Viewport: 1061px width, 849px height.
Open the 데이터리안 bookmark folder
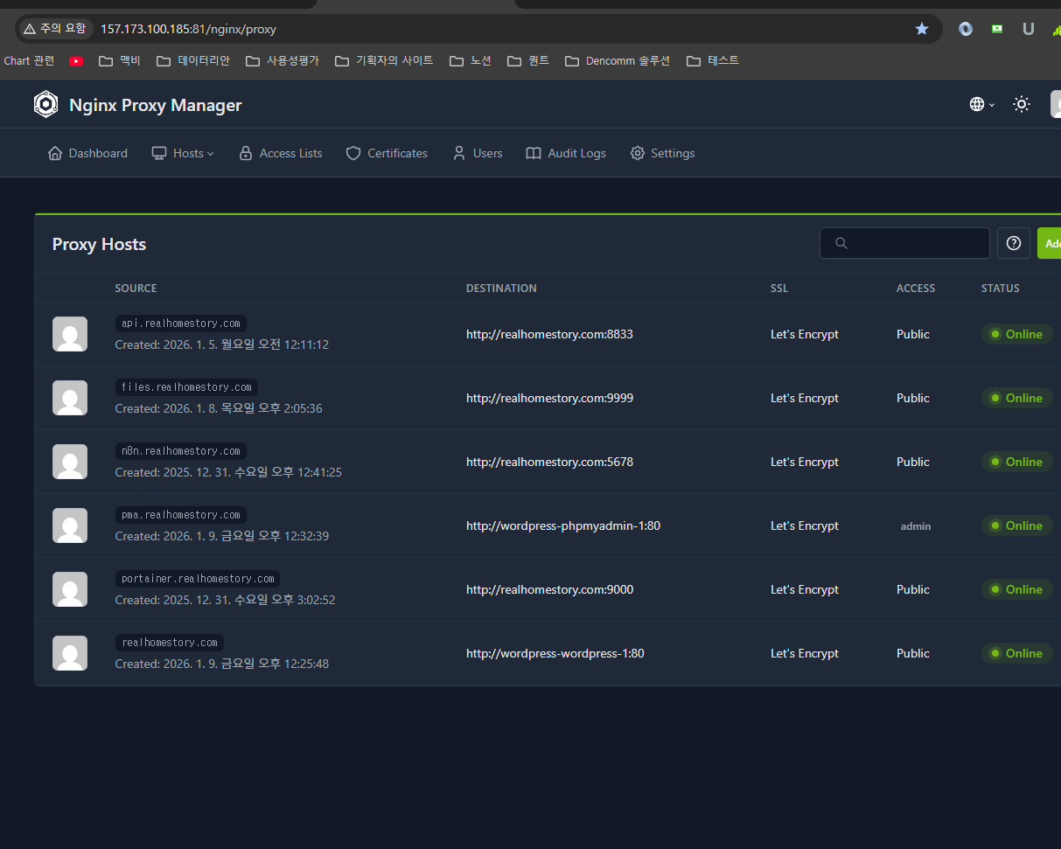click(x=193, y=61)
